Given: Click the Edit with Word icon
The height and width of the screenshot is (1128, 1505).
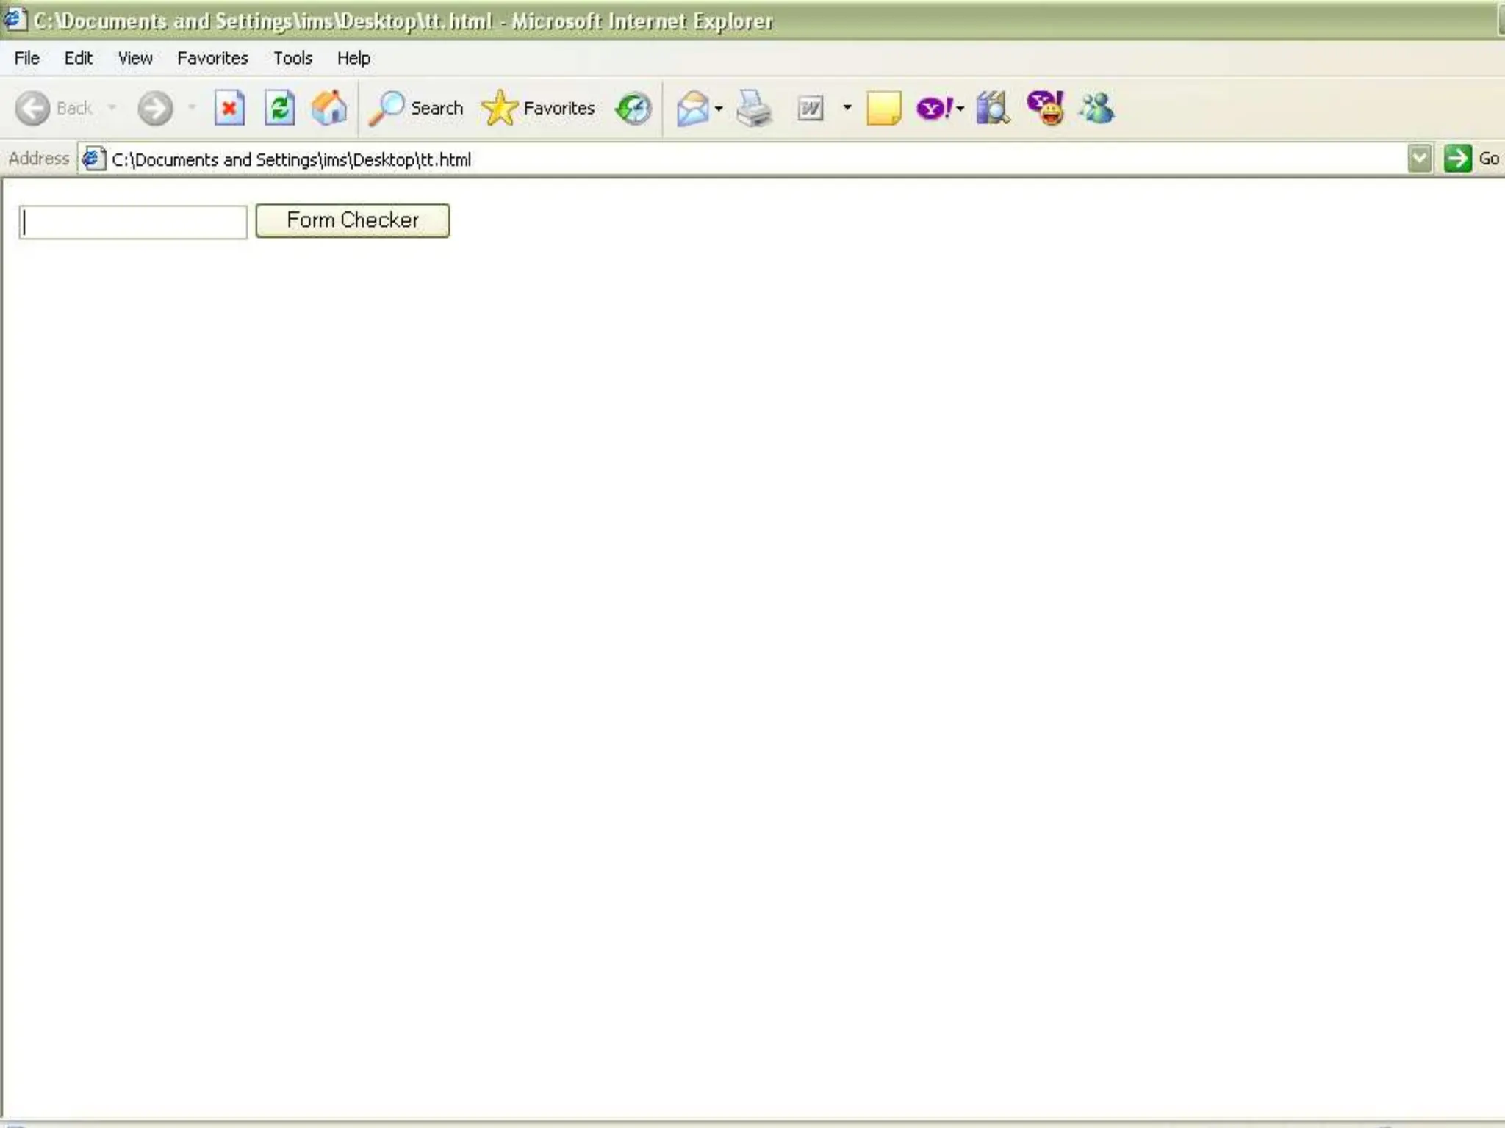Looking at the screenshot, I should coord(811,109).
